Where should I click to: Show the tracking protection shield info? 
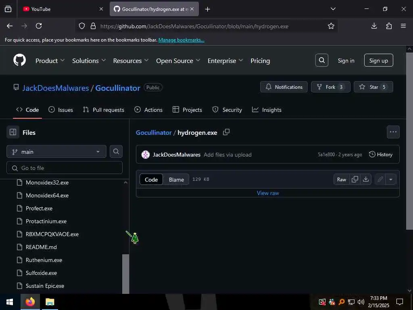[82, 26]
